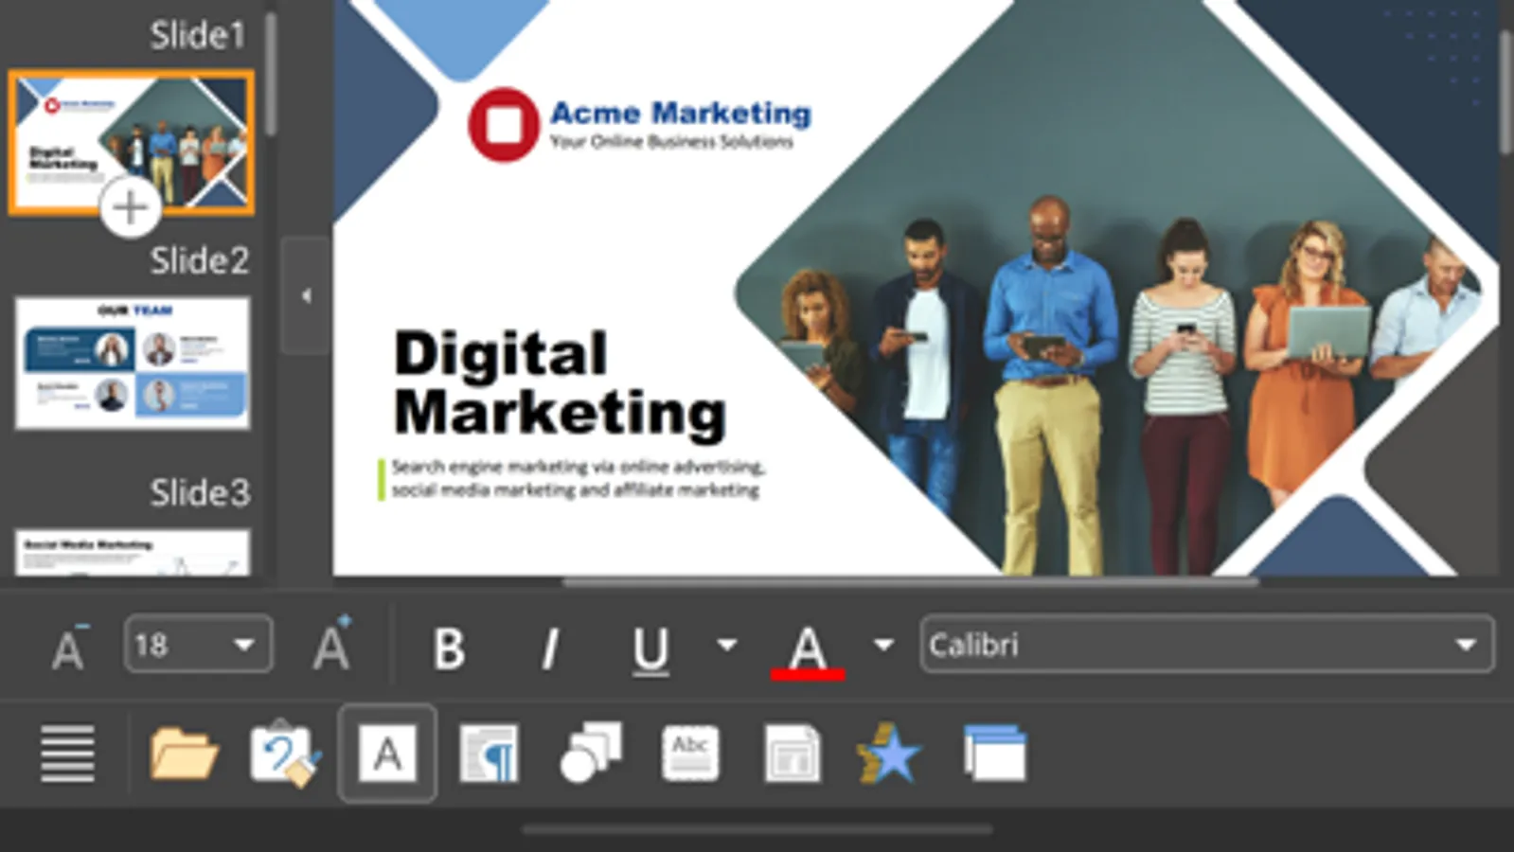Expand the underline style dropdown arrow
The width and height of the screenshot is (1514, 852).
coord(726,646)
